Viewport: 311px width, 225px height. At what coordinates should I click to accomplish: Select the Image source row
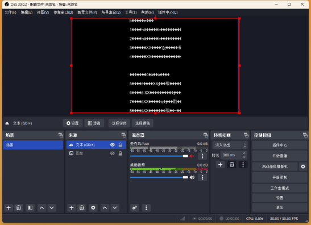pos(96,153)
